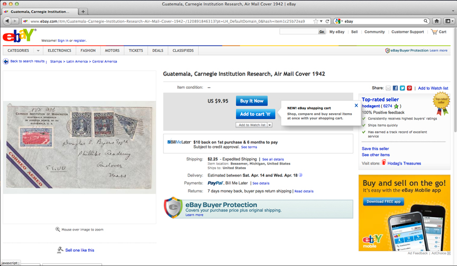Expand Add to Watch list dropdown arrow
457x266 pixels.
270,125
